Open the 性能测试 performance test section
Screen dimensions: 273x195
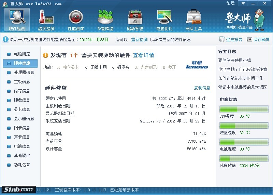[x=76, y=20]
